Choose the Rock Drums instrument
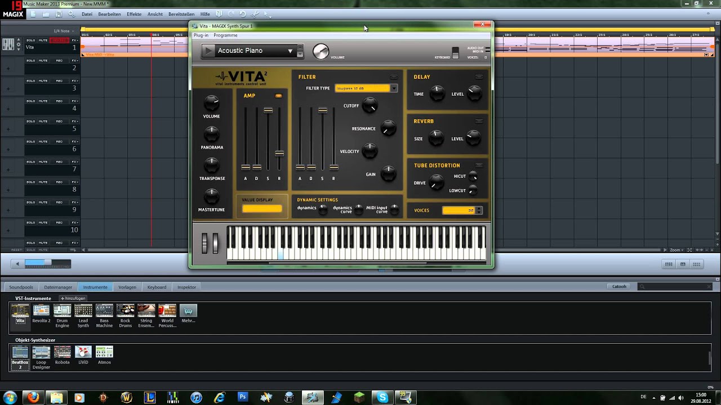Screen dimensions: 721x405 (x=125, y=310)
